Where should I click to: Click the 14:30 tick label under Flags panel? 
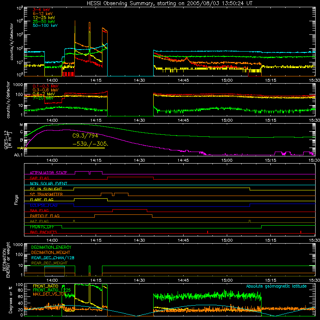139,240
